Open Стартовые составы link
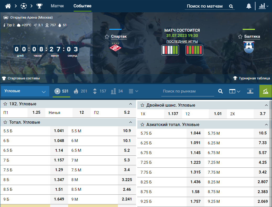 [21, 78]
